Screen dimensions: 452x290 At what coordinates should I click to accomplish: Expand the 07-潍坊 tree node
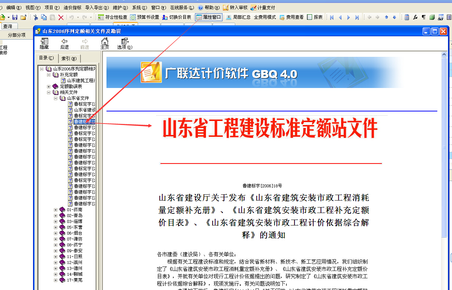[x=55, y=239]
